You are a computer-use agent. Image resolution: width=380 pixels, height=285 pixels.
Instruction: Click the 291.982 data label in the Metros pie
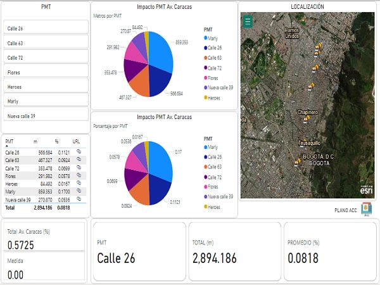113,47
